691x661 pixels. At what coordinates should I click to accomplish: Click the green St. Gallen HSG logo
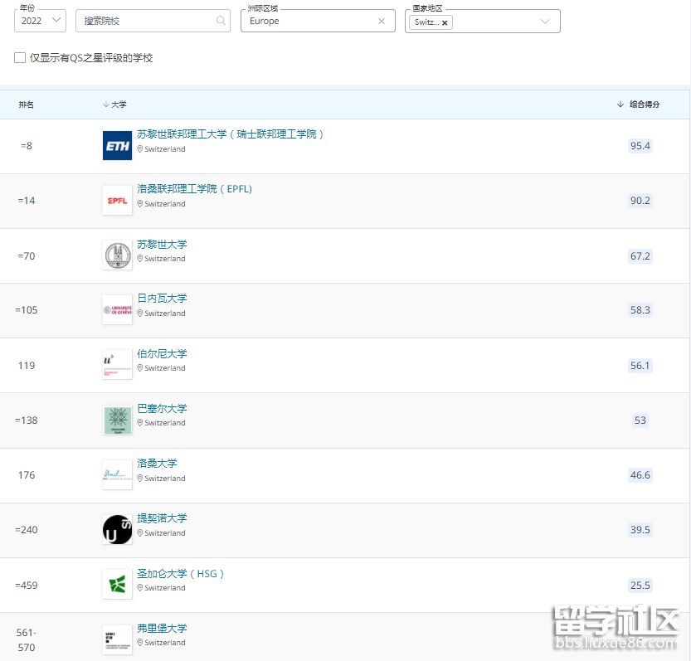pos(117,585)
